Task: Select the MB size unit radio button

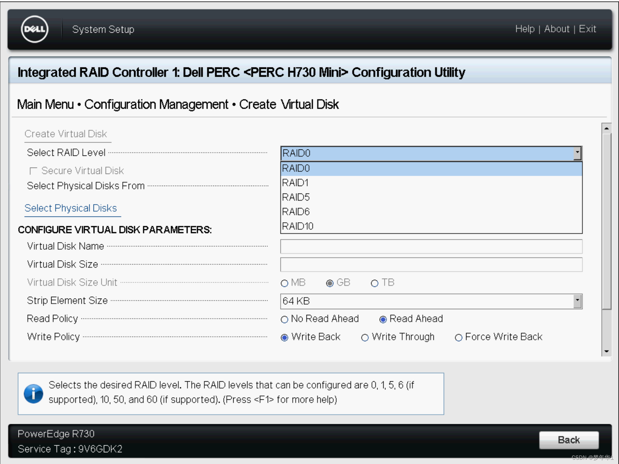Action: point(284,283)
